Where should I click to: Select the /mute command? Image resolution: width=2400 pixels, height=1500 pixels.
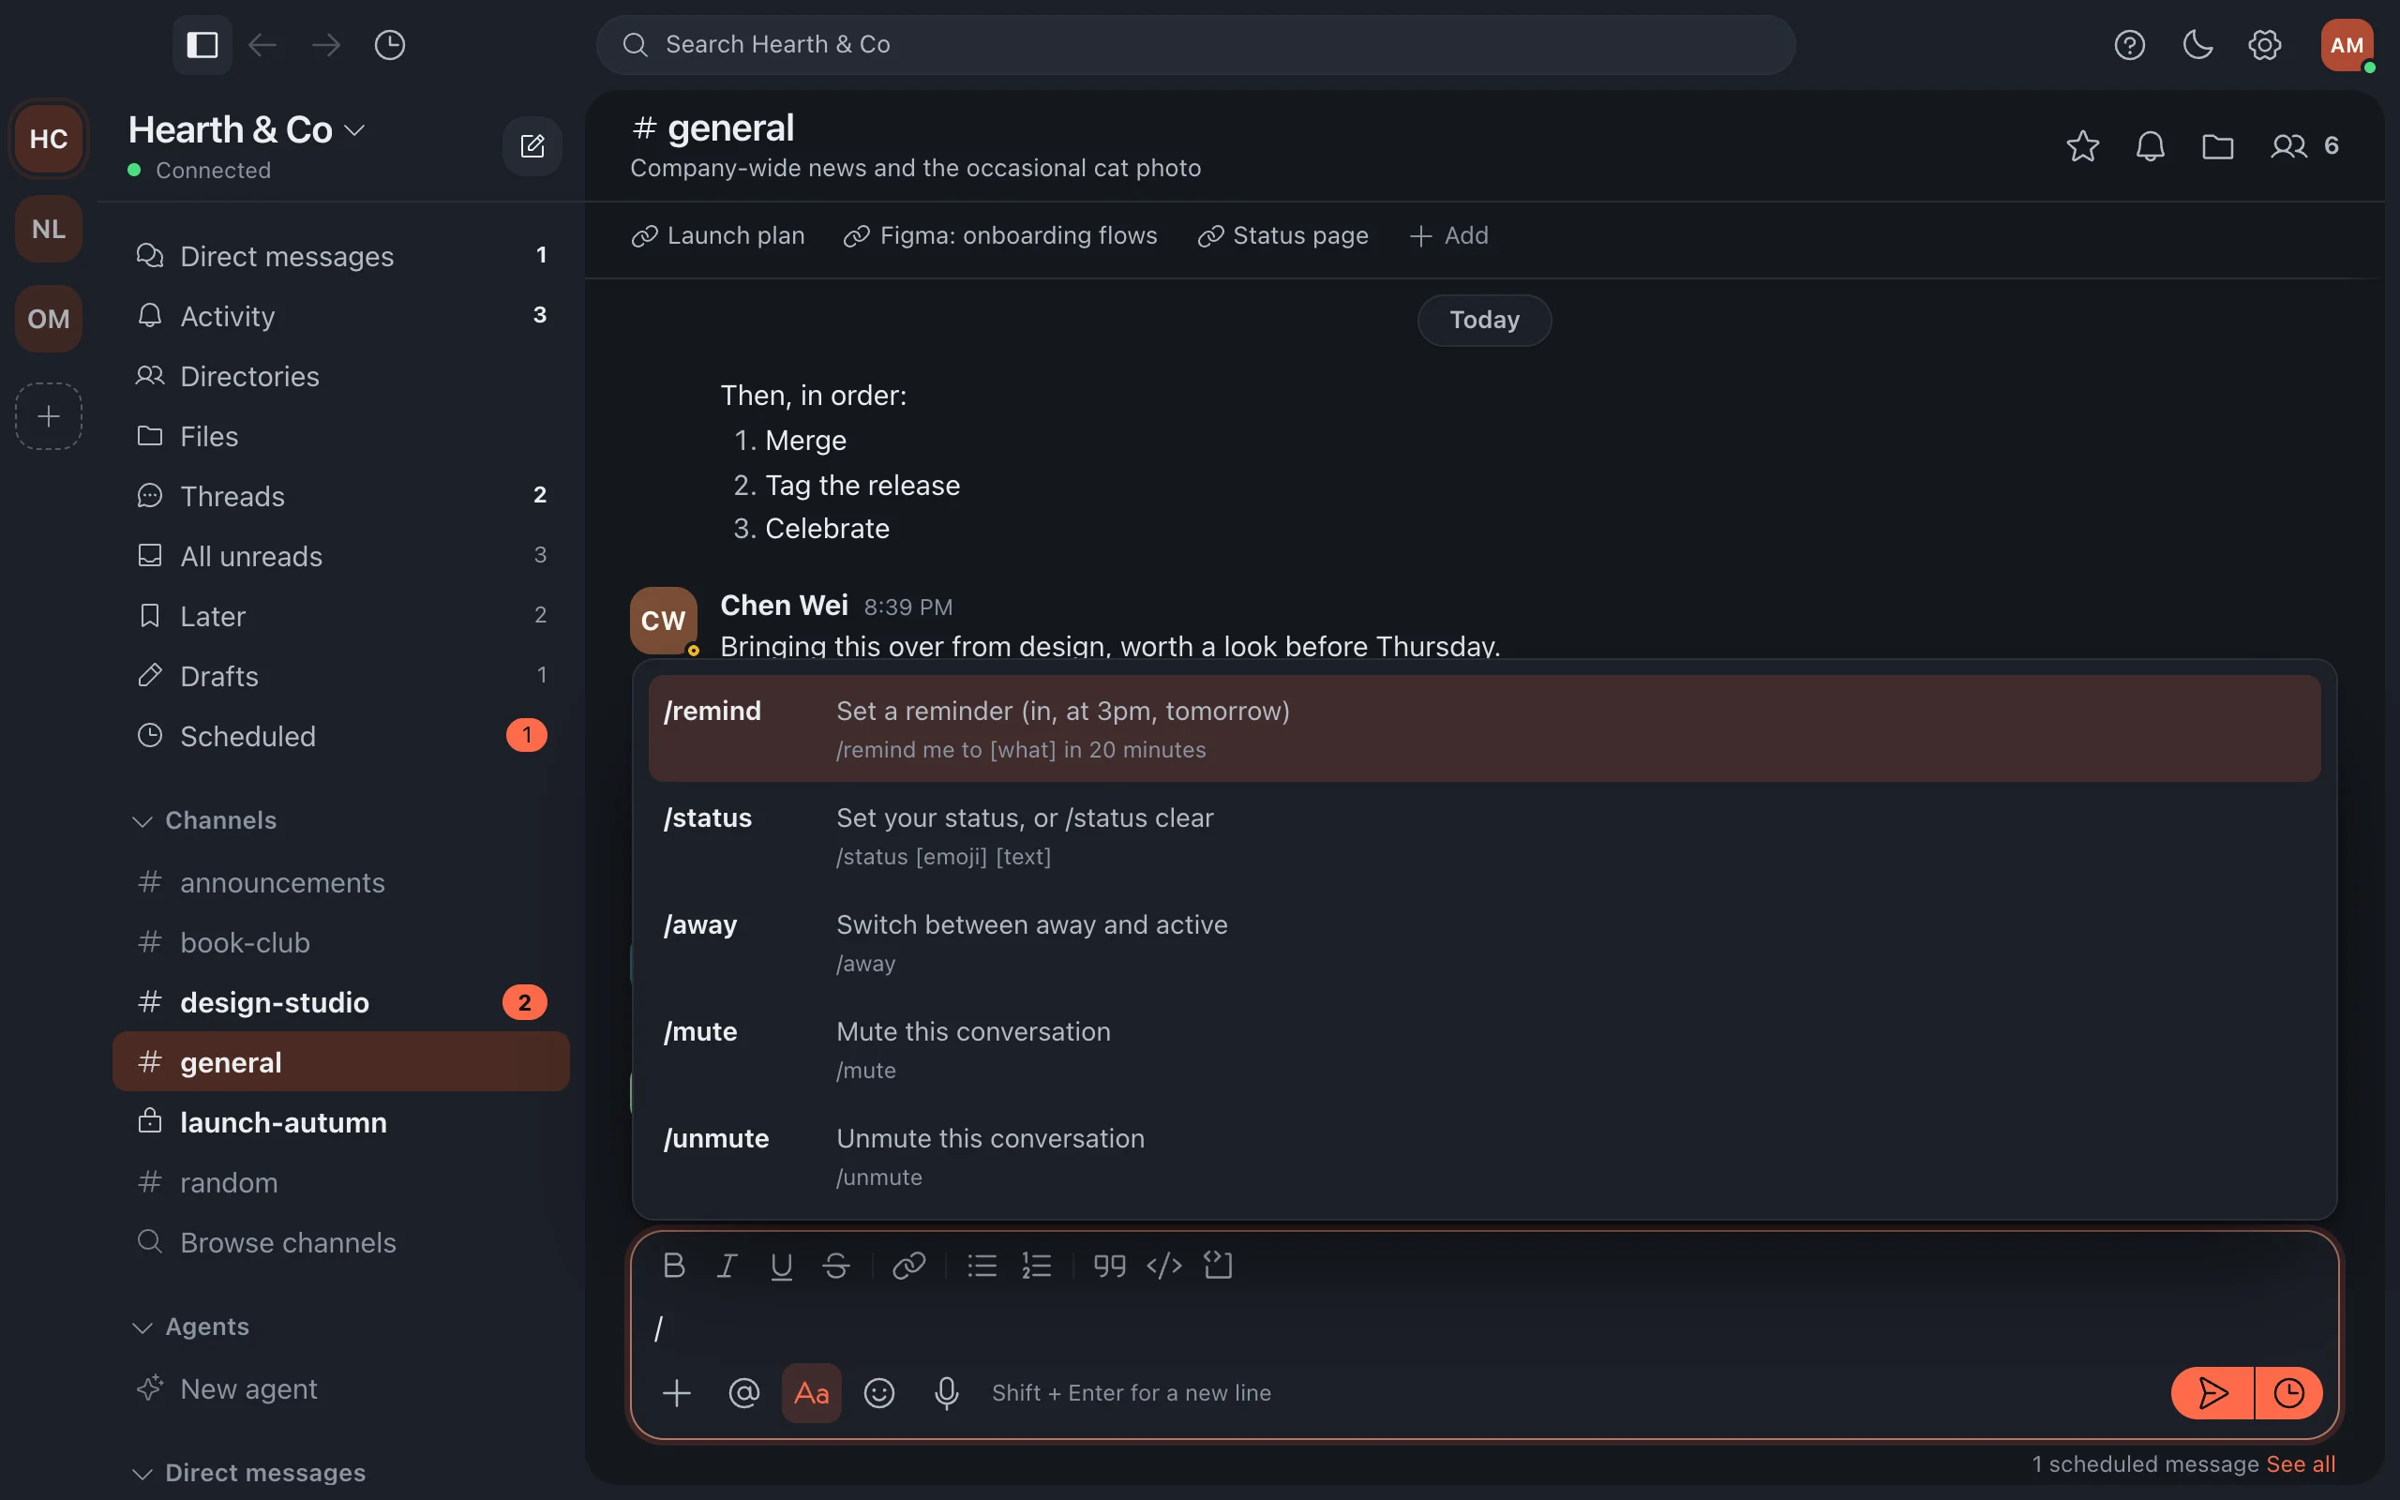1484,1050
